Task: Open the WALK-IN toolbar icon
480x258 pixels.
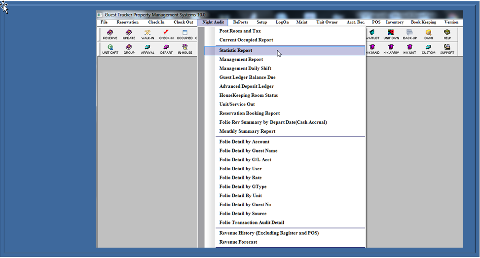Action: click(148, 34)
